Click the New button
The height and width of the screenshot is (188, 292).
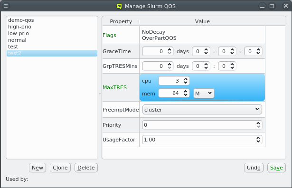38,168
